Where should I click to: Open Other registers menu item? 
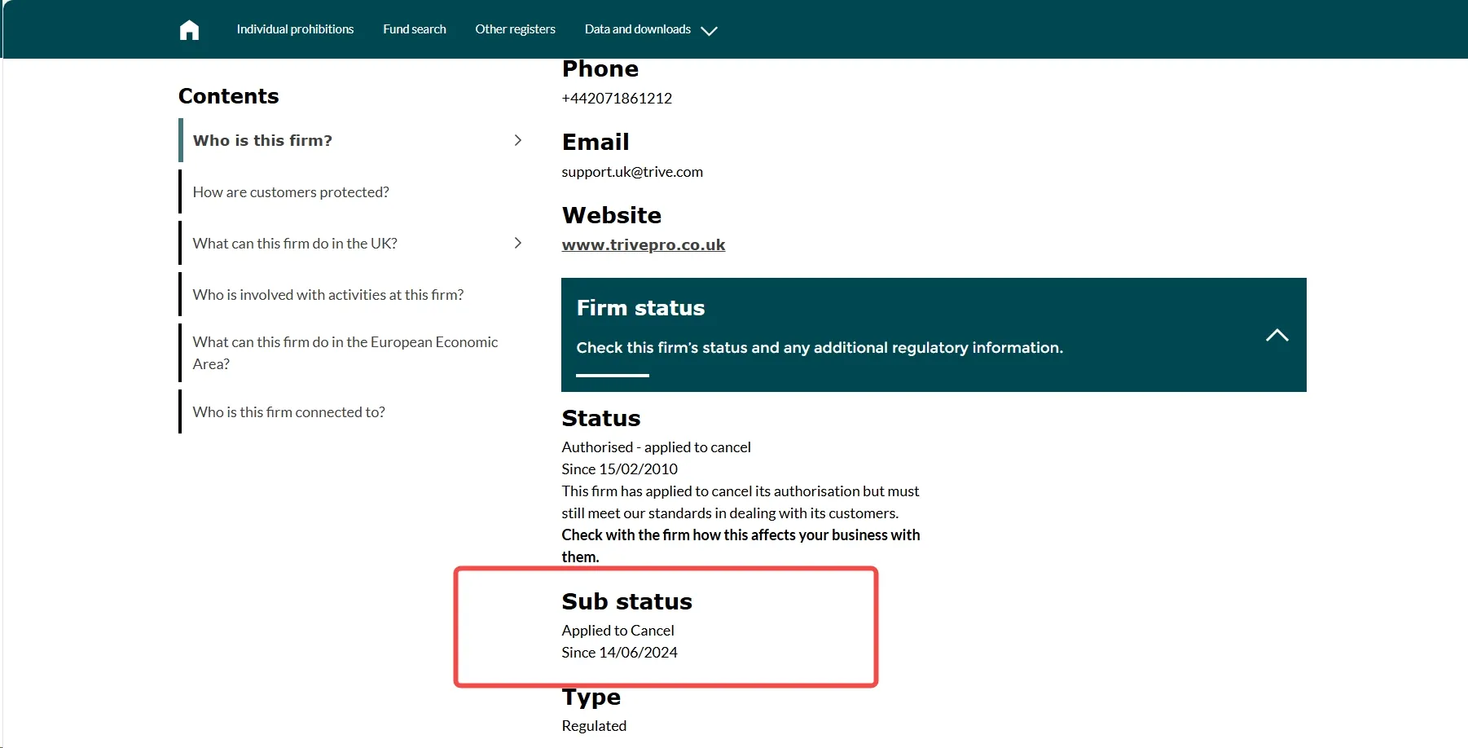[x=515, y=29]
